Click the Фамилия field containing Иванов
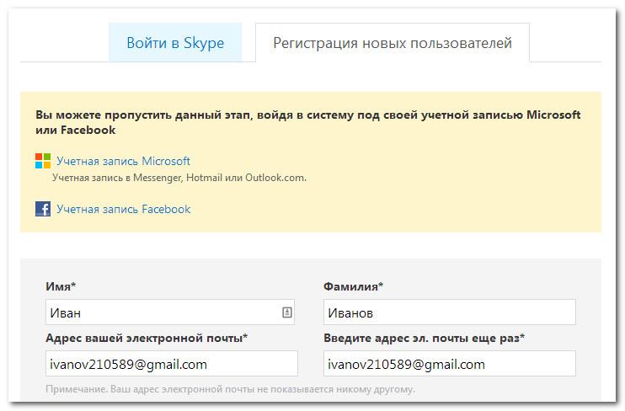The width and height of the screenshot is (625, 411). (449, 312)
